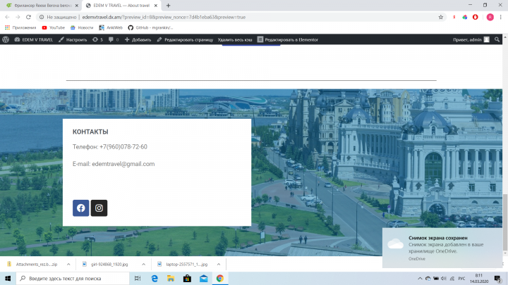The image size is (508, 285).
Task: Reload the current page
Action: pyautogui.click(x=28, y=17)
